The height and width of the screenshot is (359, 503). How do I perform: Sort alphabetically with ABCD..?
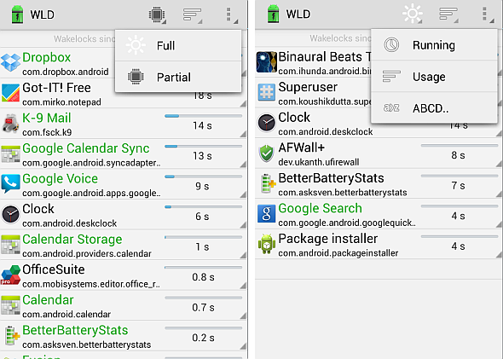pyautogui.click(x=434, y=108)
